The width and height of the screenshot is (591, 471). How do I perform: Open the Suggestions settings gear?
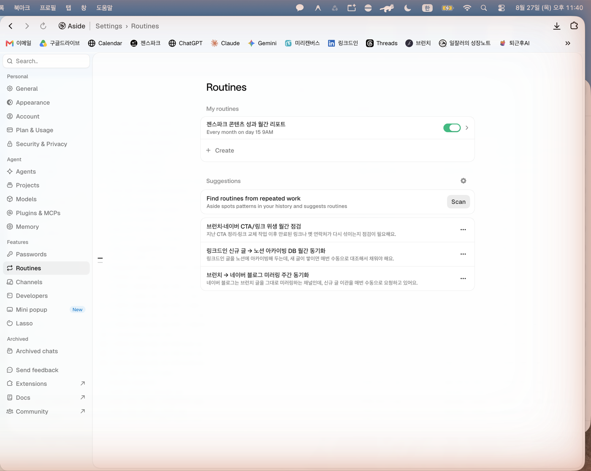(x=463, y=181)
